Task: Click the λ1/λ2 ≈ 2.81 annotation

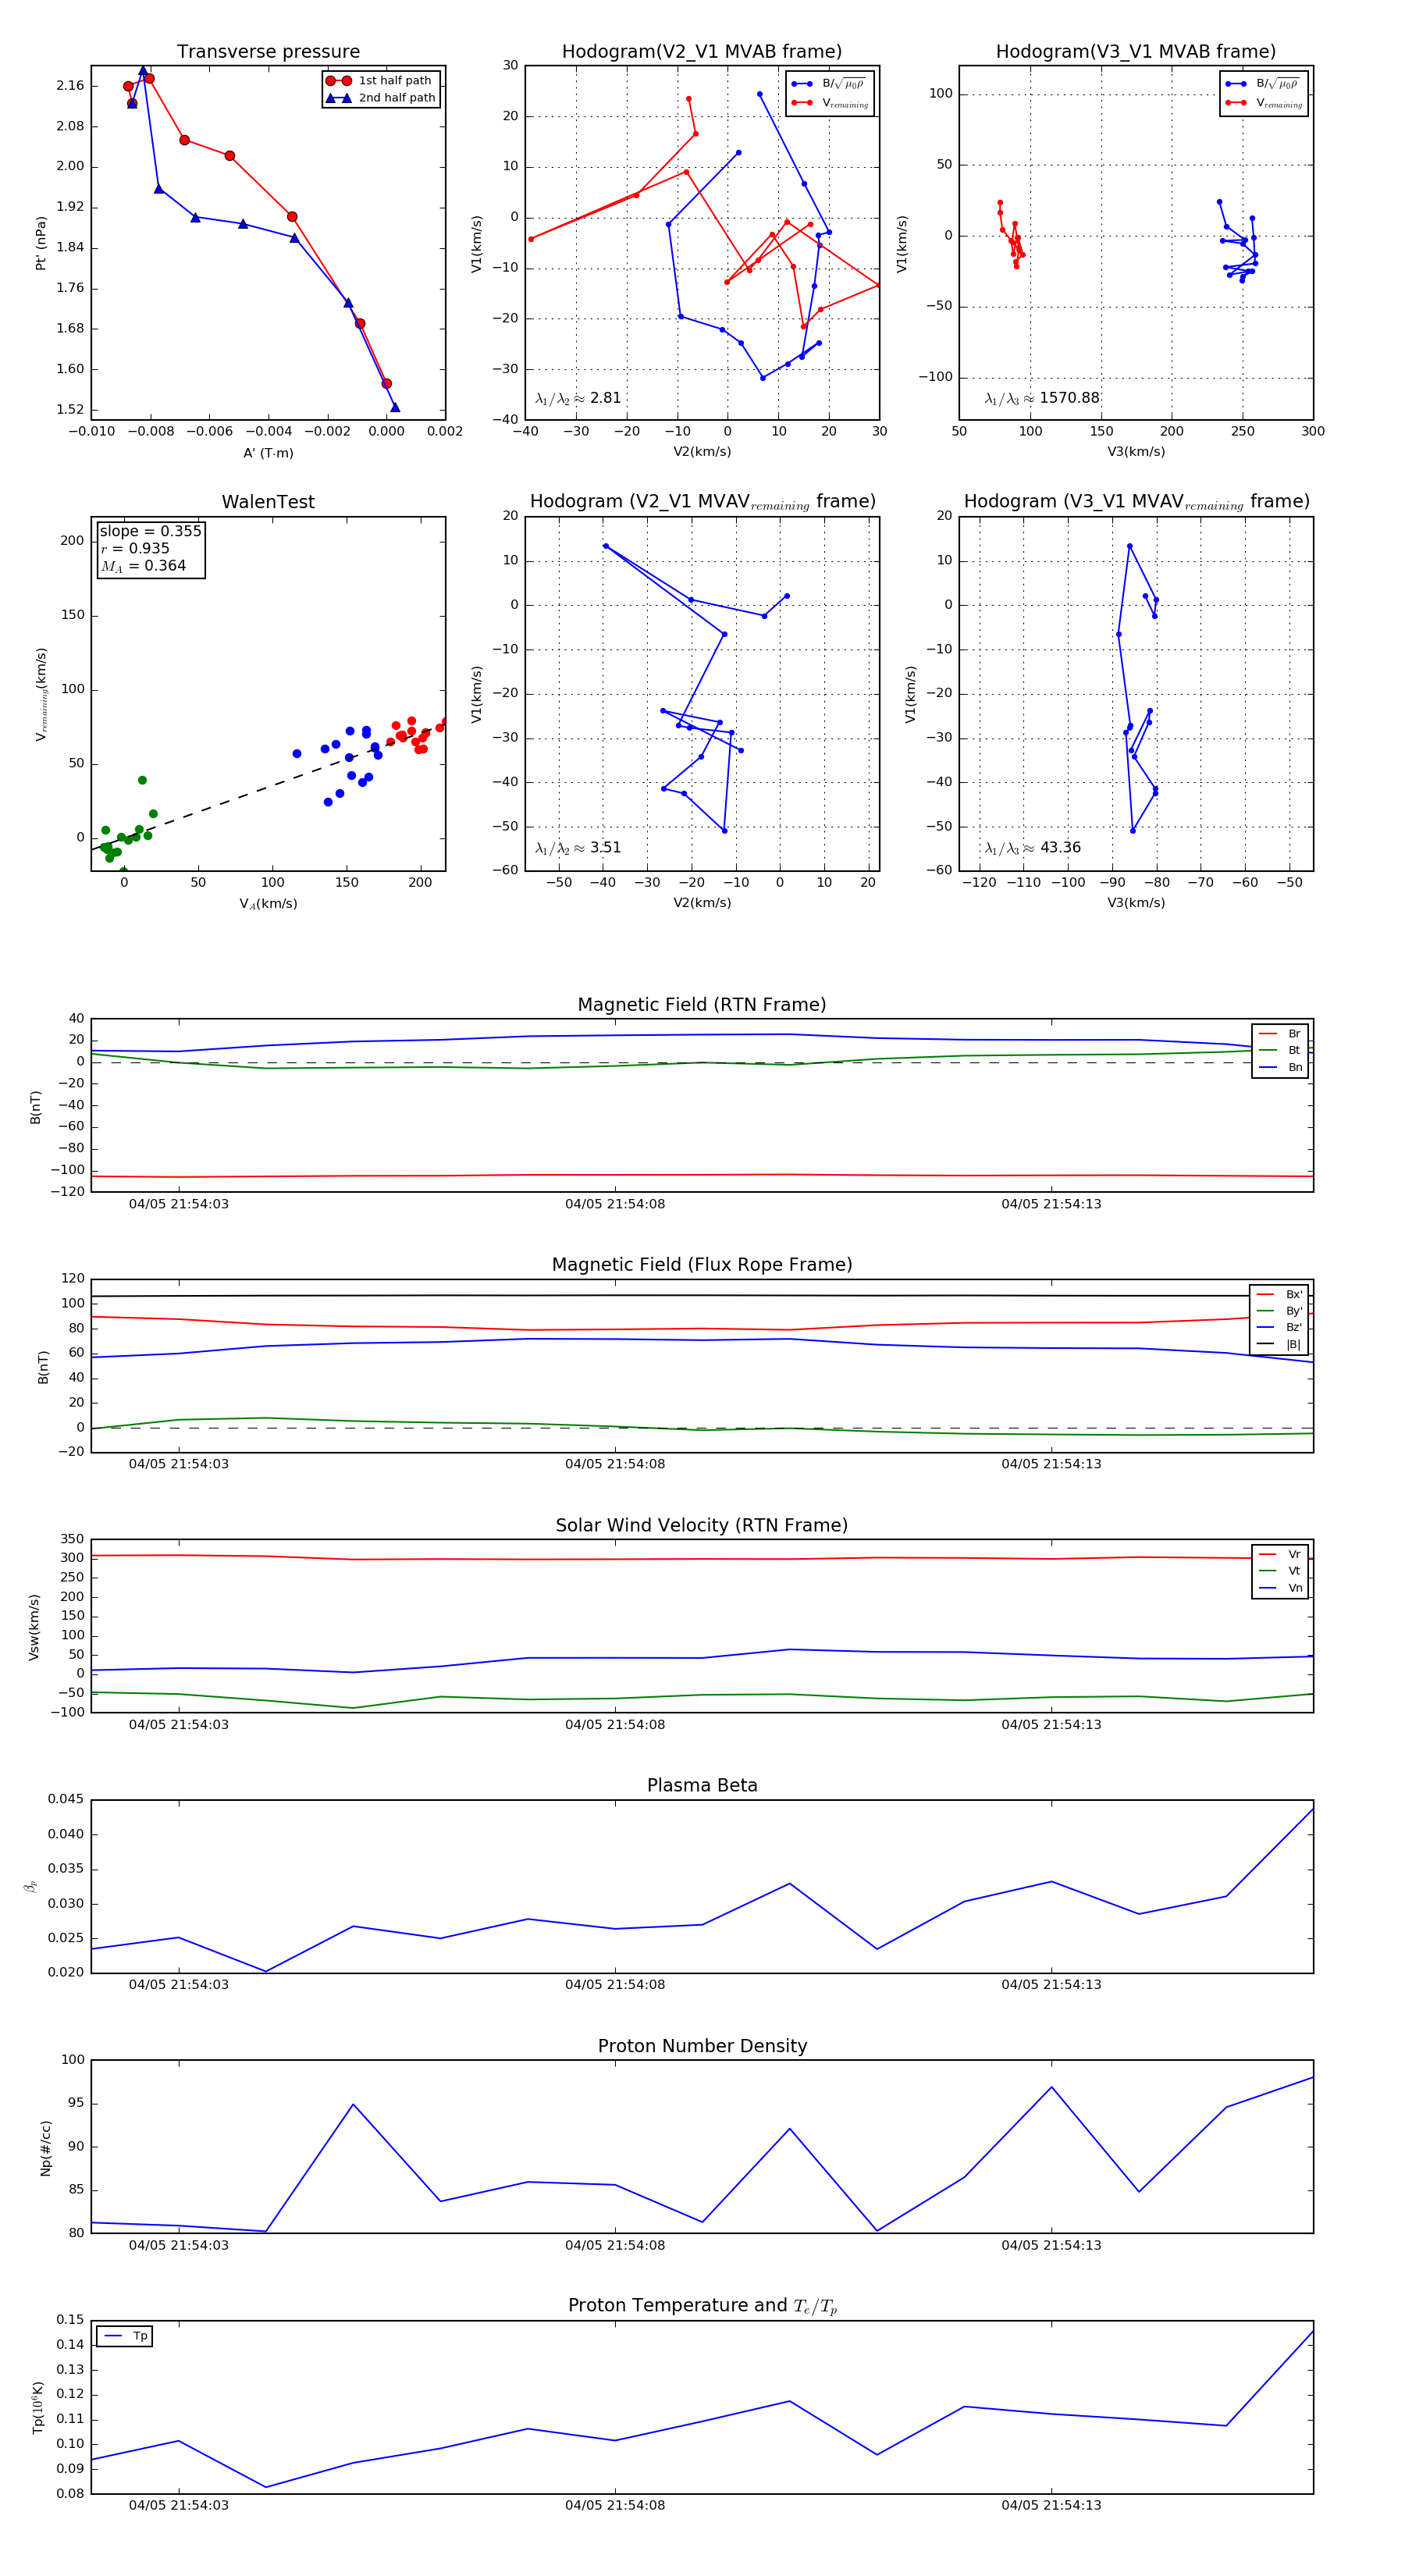Action: 578,398
